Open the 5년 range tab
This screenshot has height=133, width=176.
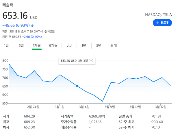point(99,45)
